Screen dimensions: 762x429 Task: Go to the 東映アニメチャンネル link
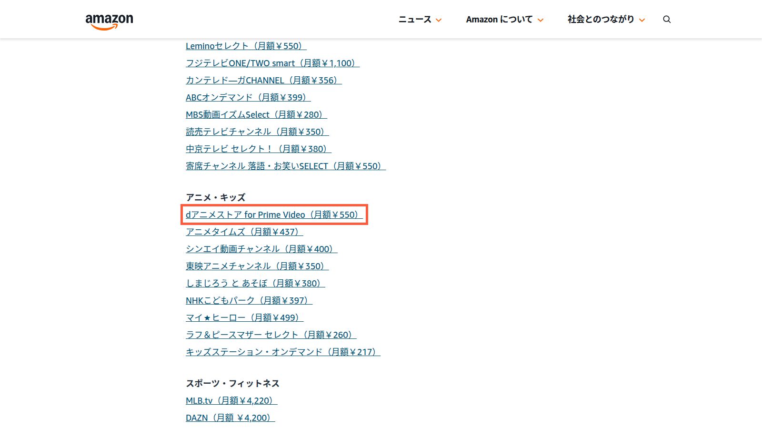coord(257,266)
